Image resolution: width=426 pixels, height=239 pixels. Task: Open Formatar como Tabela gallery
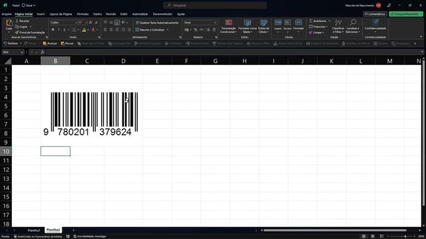pos(247,27)
